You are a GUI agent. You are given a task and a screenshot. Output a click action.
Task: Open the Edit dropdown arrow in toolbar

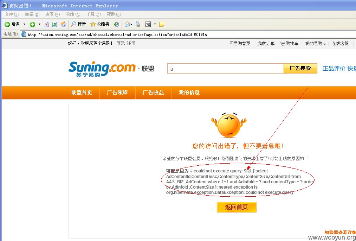coord(155,24)
